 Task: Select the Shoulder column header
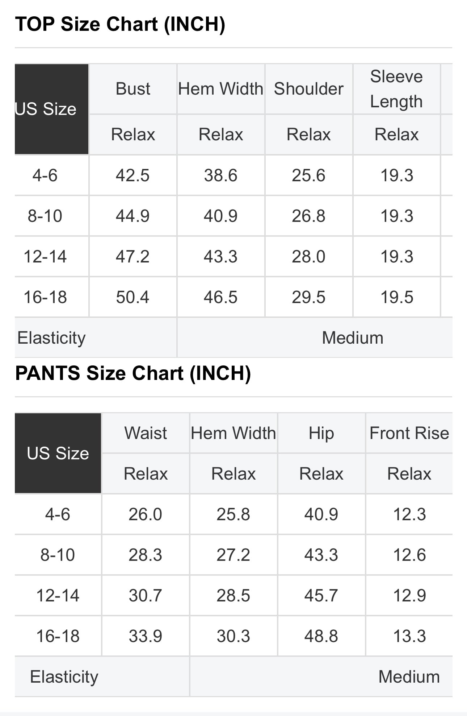pyautogui.click(x=308, y=89)
